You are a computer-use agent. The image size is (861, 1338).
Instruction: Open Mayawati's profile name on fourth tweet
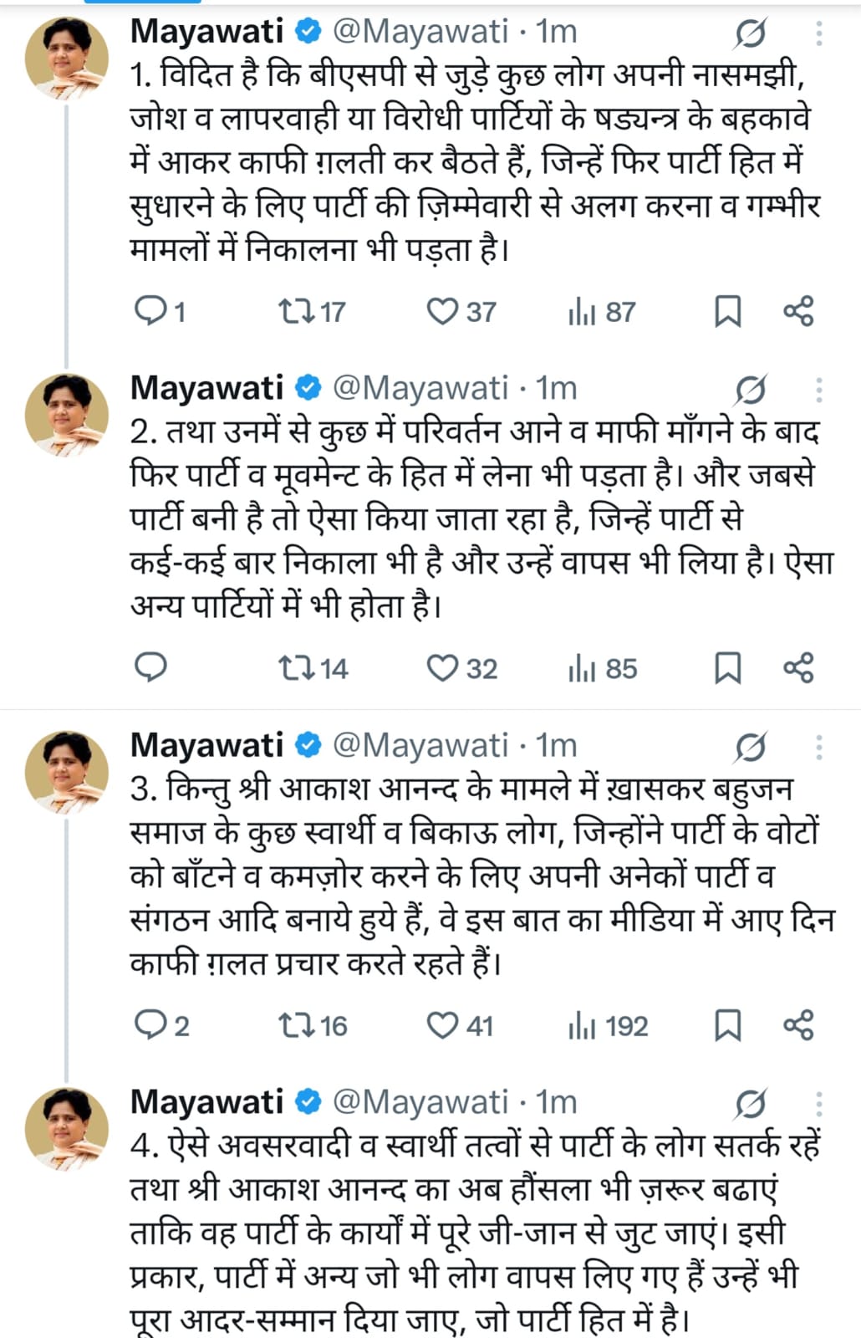pyautogui.click(x=207, y=1102)
